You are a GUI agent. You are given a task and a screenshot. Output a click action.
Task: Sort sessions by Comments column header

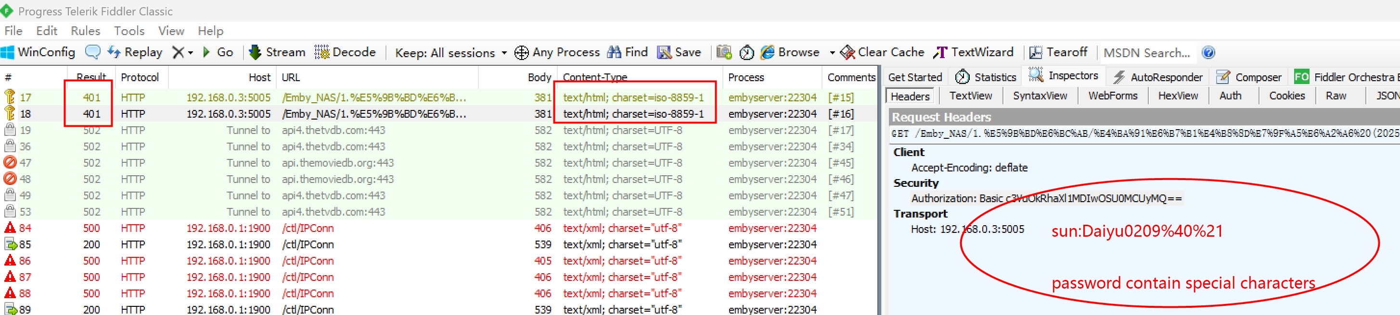tap(850, 77)
